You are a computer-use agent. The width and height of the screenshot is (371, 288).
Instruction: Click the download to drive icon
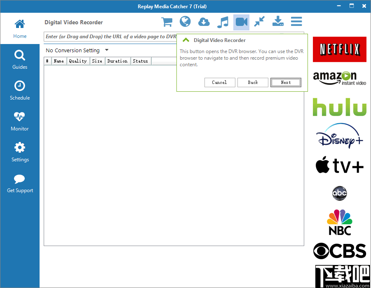point(278,21)
